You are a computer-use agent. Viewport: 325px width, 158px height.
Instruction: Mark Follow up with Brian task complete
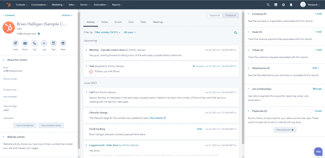coord(91,72)
